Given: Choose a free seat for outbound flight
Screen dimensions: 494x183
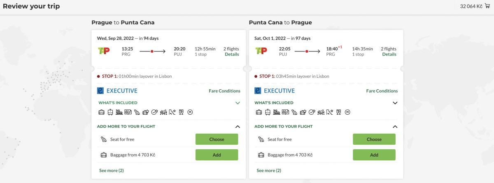Looking at the screenshot, I should pos(217,139).
